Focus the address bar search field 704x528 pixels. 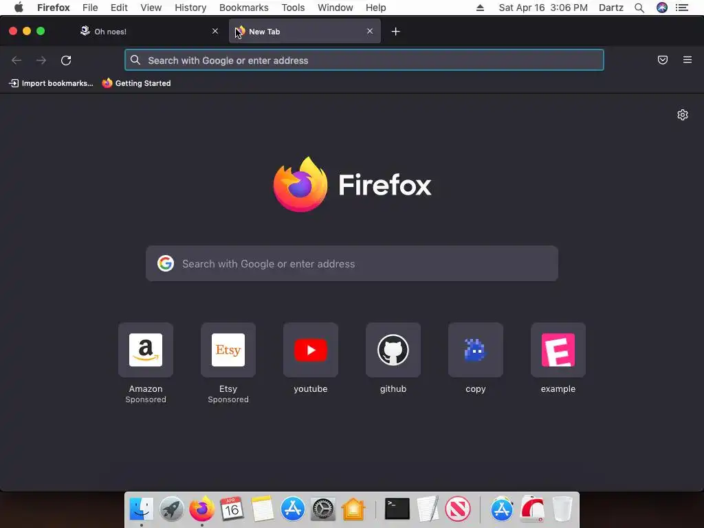point(364,60)
